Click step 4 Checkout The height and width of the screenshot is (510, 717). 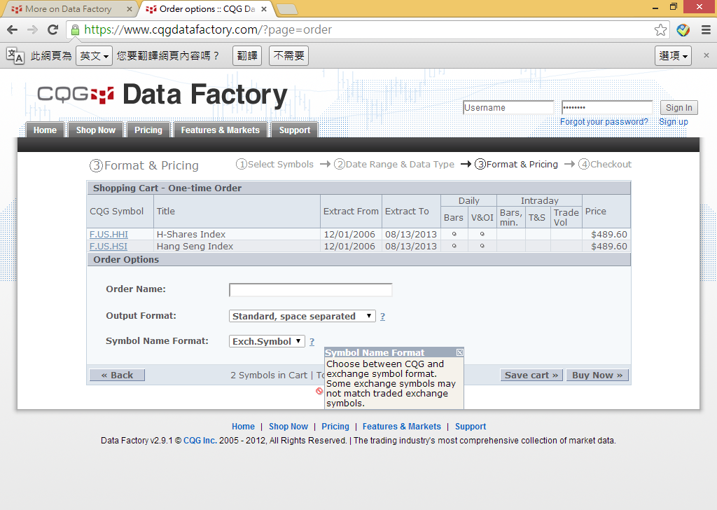click(x=604, y=164)
